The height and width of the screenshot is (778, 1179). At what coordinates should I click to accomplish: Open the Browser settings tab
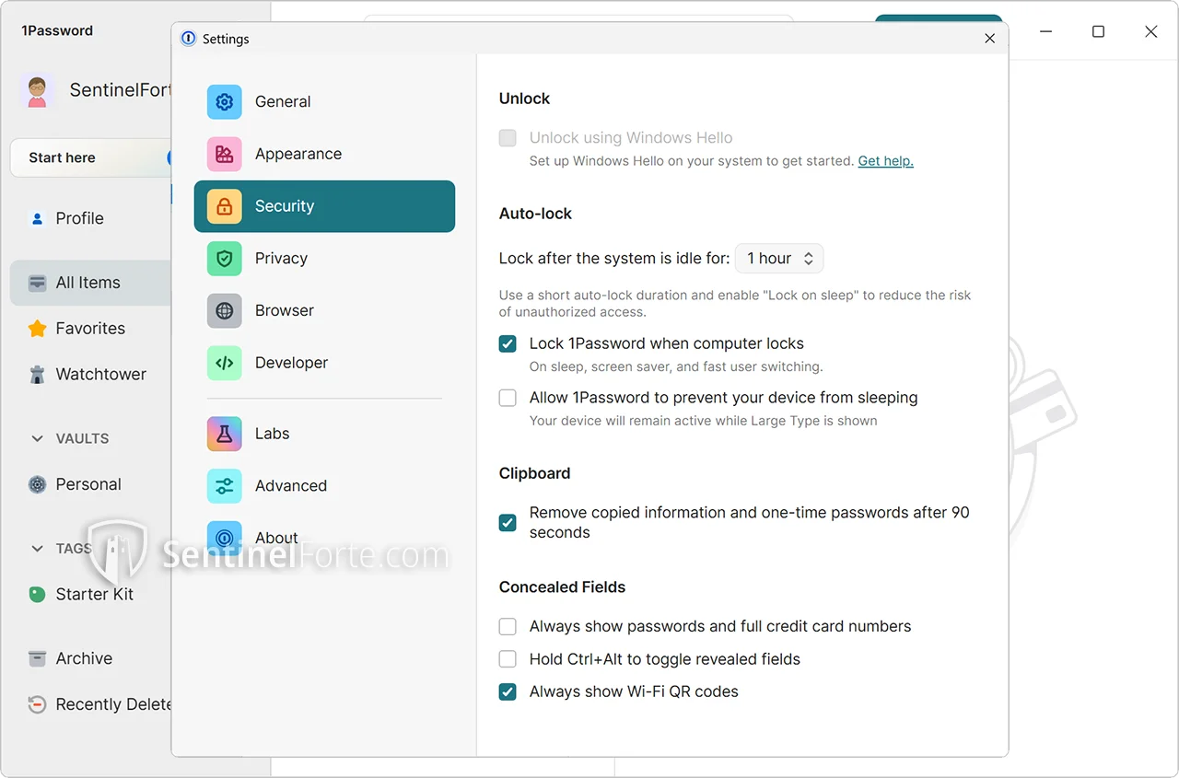[324, 311]
